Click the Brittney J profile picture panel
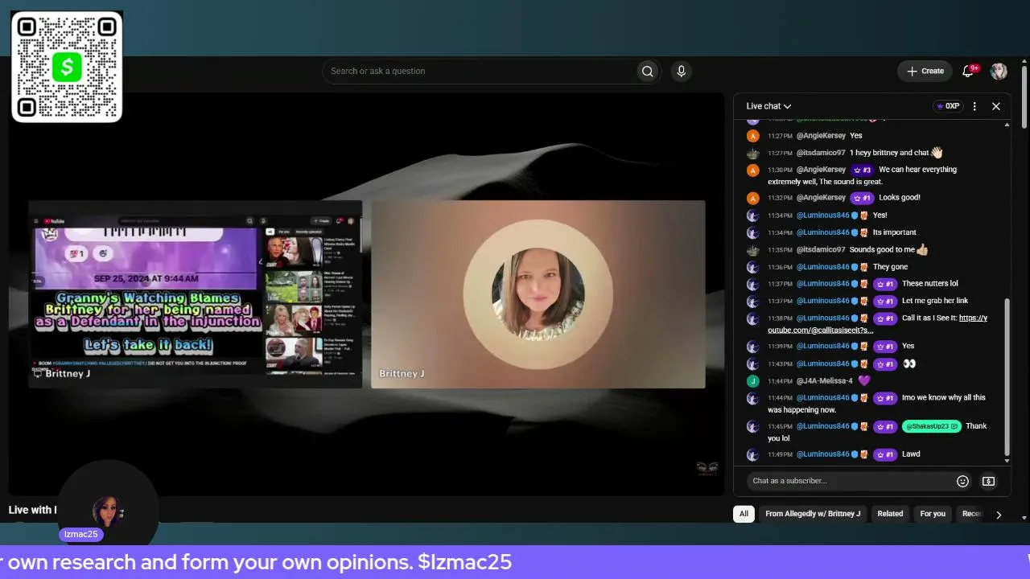 [x=538, y=294]
